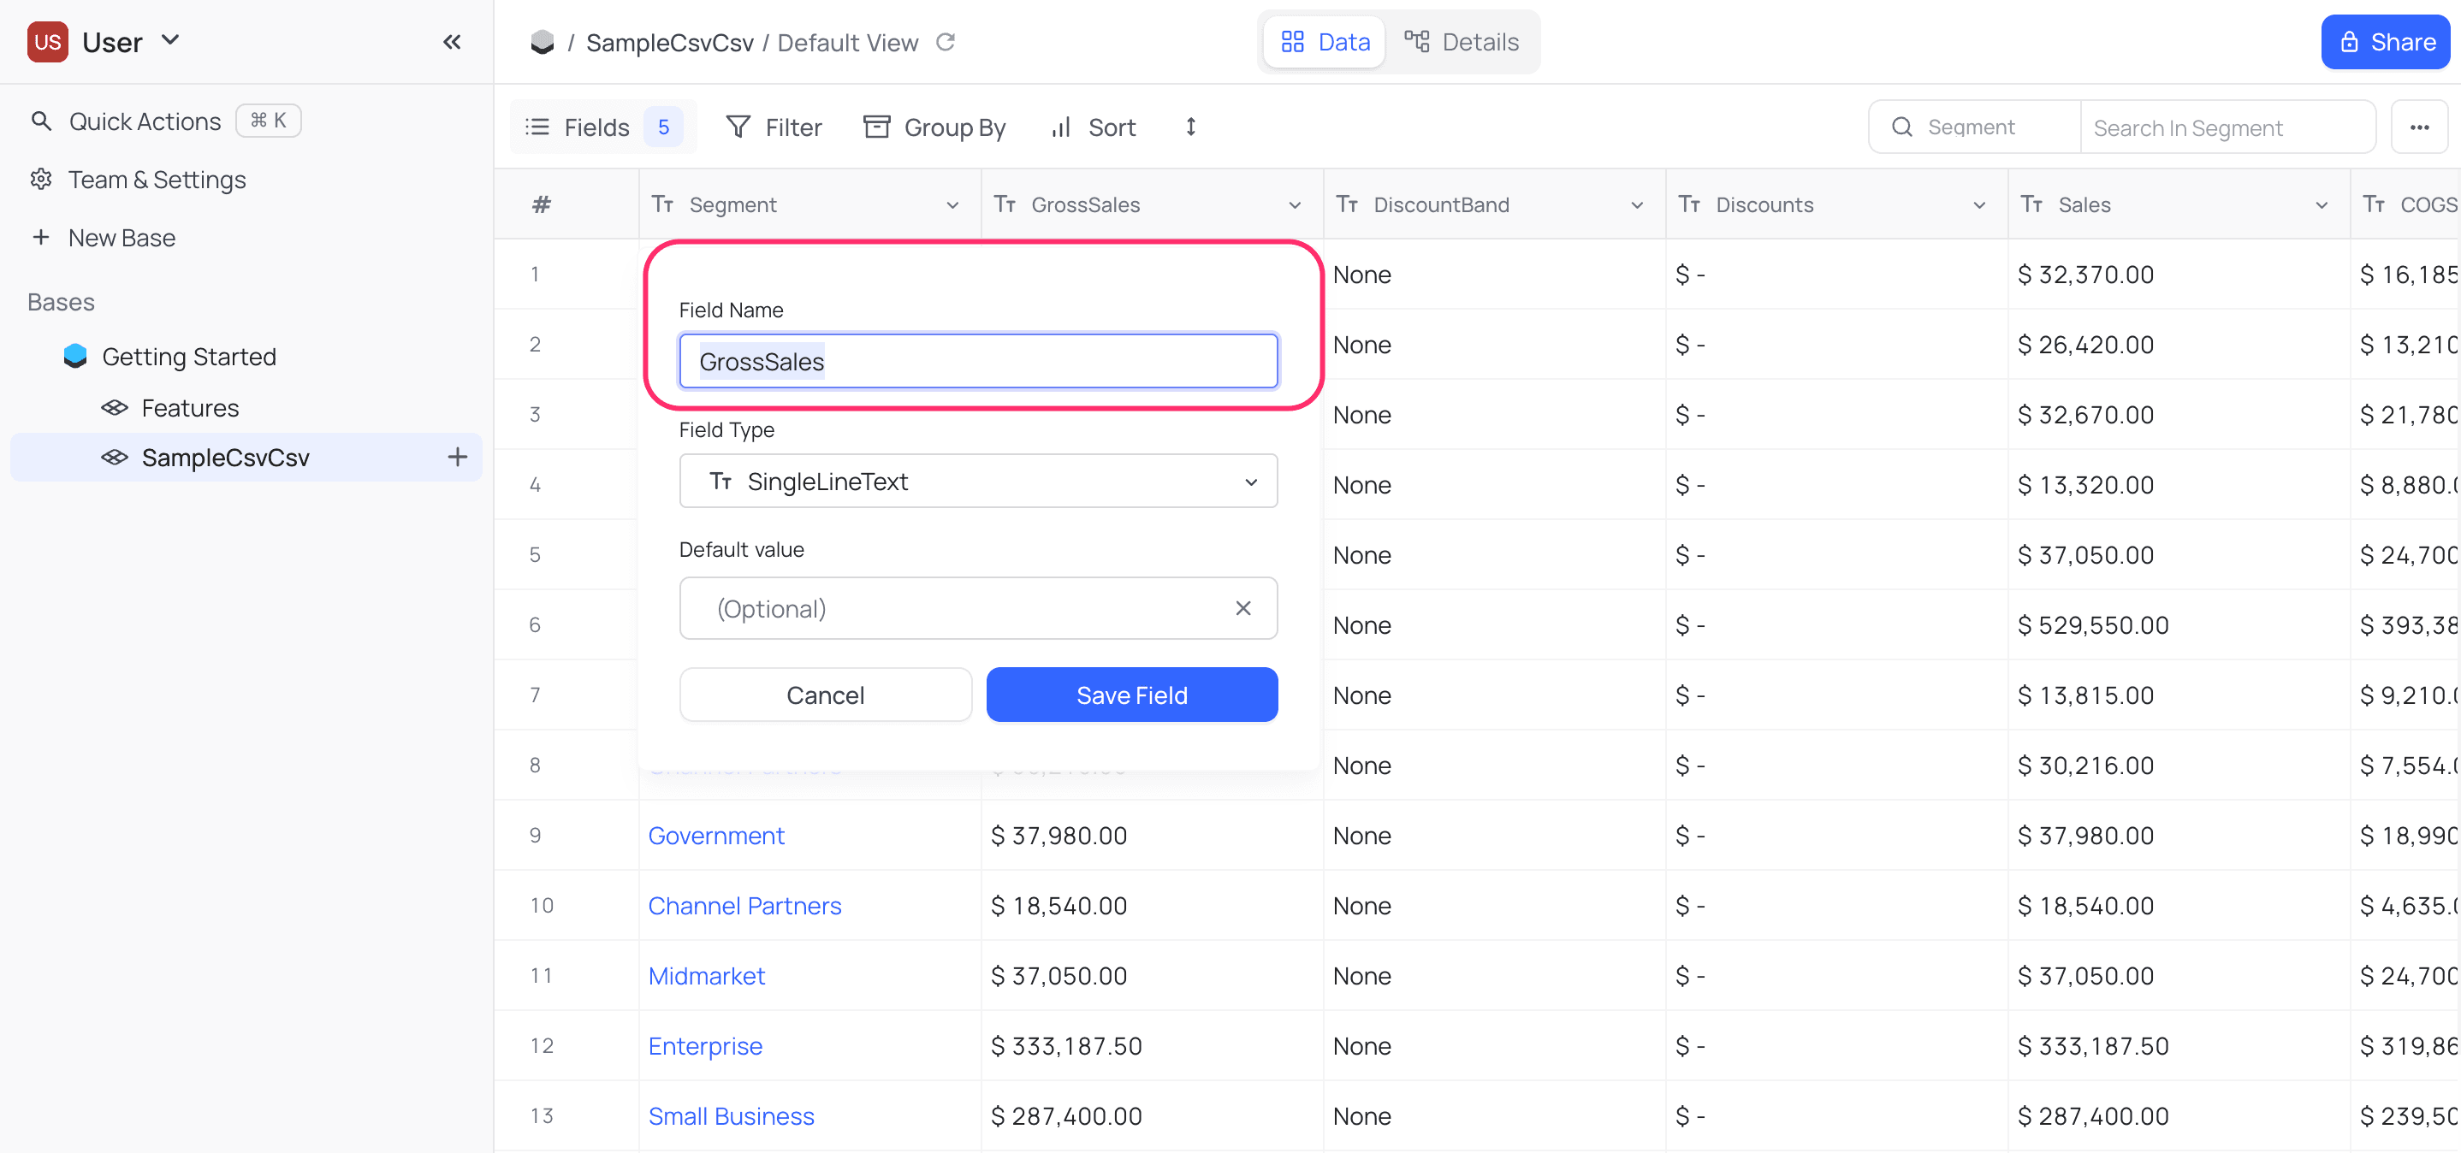The image size is (2461, 1153).
Task: Open the Filter tool
Action: pos(773,127)
